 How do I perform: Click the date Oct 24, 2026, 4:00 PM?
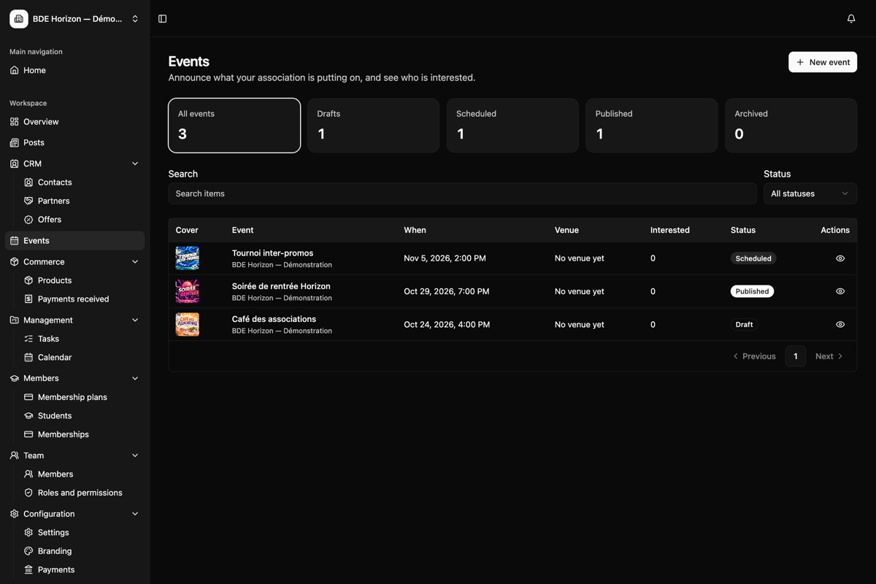click(x=447, y=324)
